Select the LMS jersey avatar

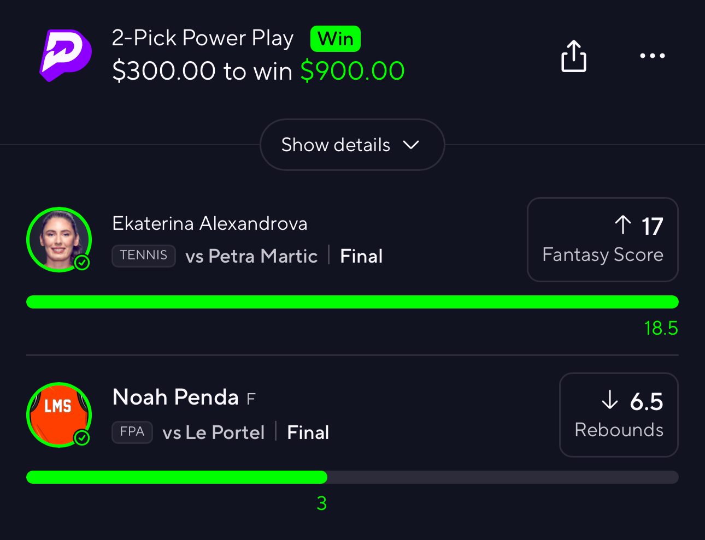pyautogui.click(x=59, y=415)
